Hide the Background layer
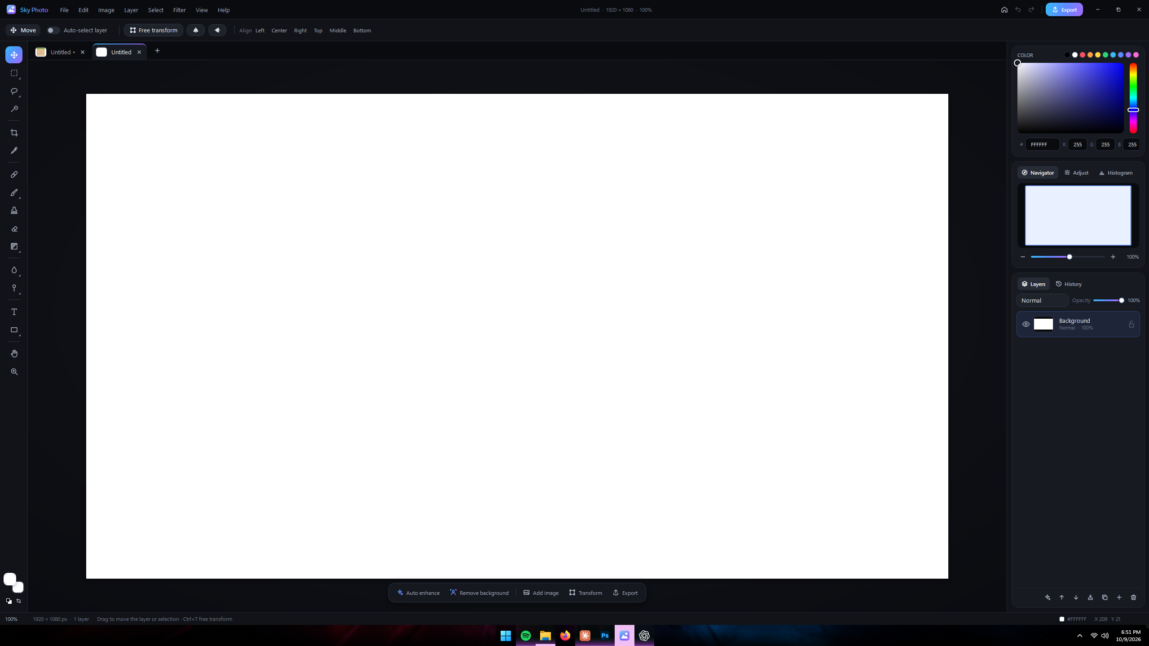1149x646 pixels. click(x=1026, y=324)
